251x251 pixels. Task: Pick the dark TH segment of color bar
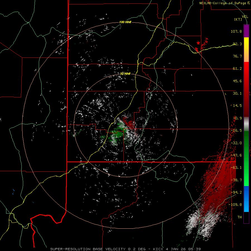click(x=246, y=217)
